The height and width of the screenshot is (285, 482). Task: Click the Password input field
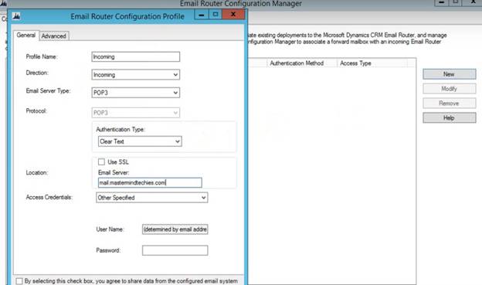[x=175, y=250]
